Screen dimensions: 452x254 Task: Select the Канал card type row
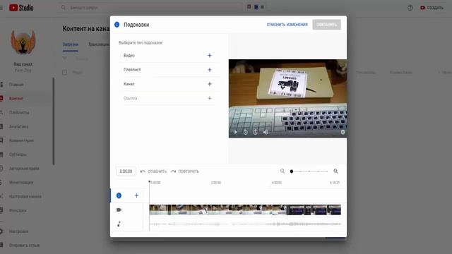pyautogui.click(x=169, y=84)
